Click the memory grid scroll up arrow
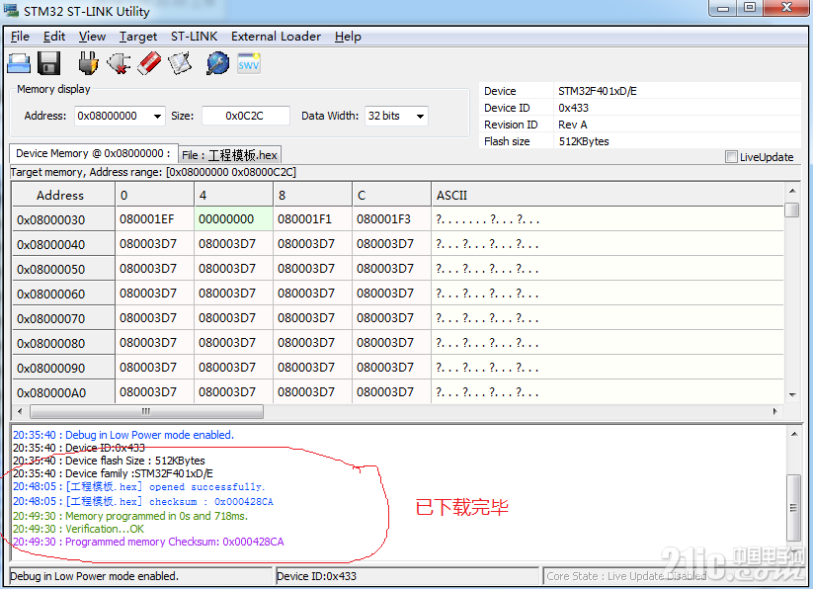813x589 pixels. (792, 192)
